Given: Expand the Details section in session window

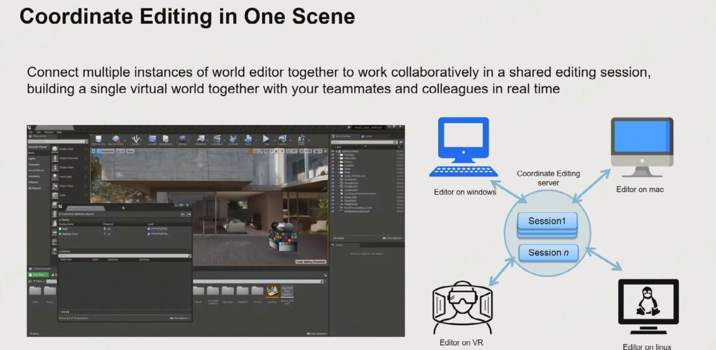Looking at the screenshot, I should coord(59,312).
